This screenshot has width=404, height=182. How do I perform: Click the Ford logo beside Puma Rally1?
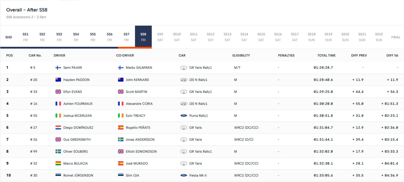(184, 116)
